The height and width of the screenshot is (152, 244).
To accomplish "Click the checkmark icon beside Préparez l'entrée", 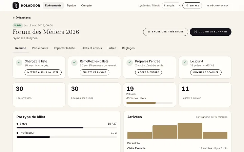I will click(x=129, y=62).
